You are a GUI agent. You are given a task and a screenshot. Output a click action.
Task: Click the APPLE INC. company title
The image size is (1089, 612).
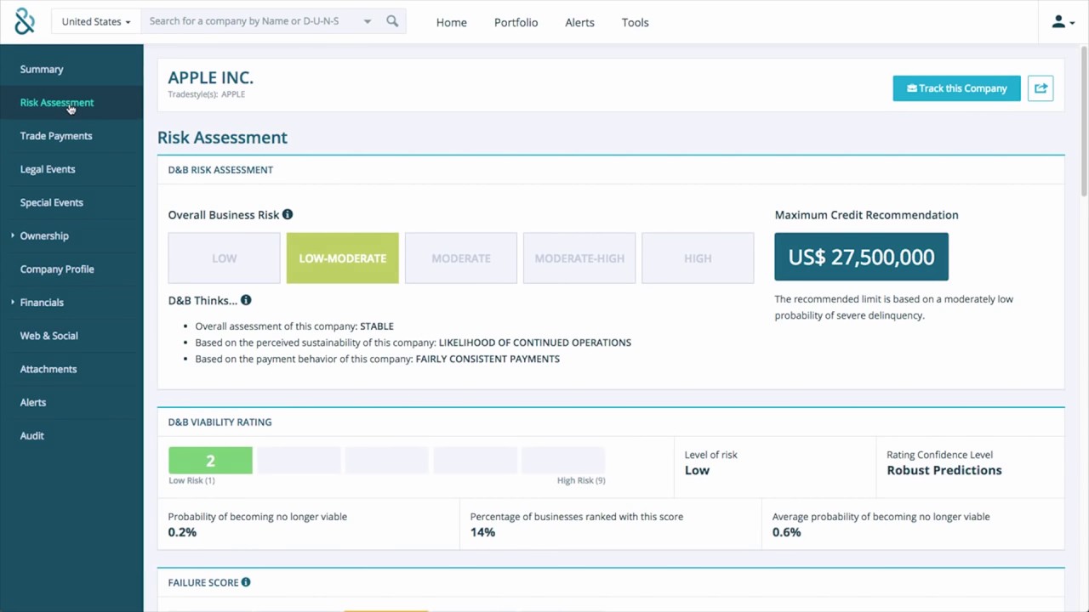(x=211, y=77)
